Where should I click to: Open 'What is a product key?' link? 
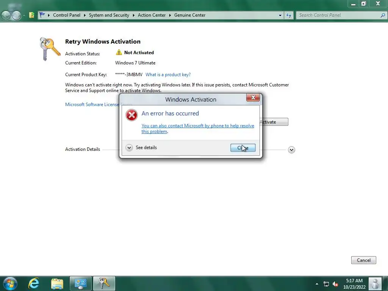(168, 75)
